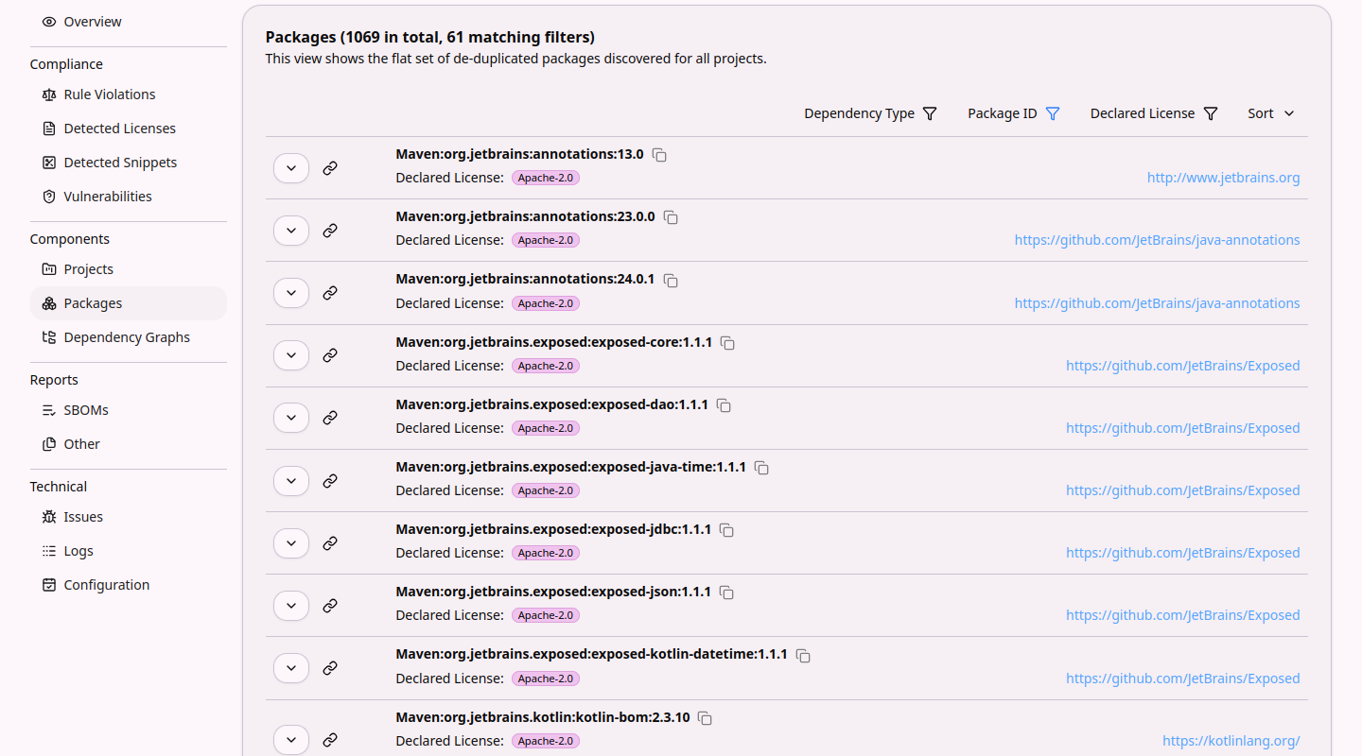Expand the annotations:24.0.1 package row
Image resolution: width=1362 pixels, height=756 pixels.
click(x=291, y=293)
